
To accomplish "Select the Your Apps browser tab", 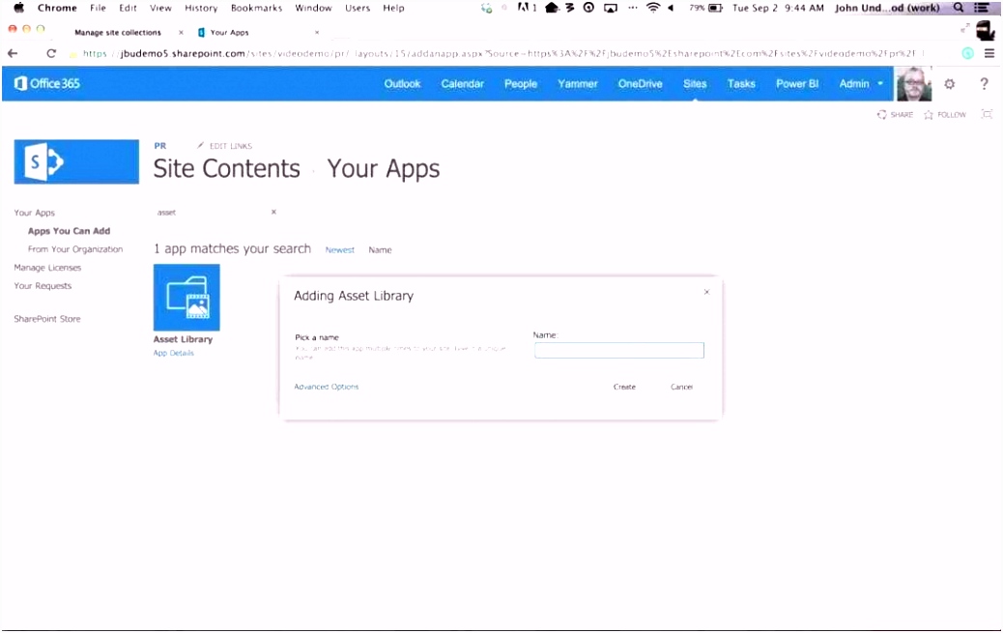I will (229, 32).
